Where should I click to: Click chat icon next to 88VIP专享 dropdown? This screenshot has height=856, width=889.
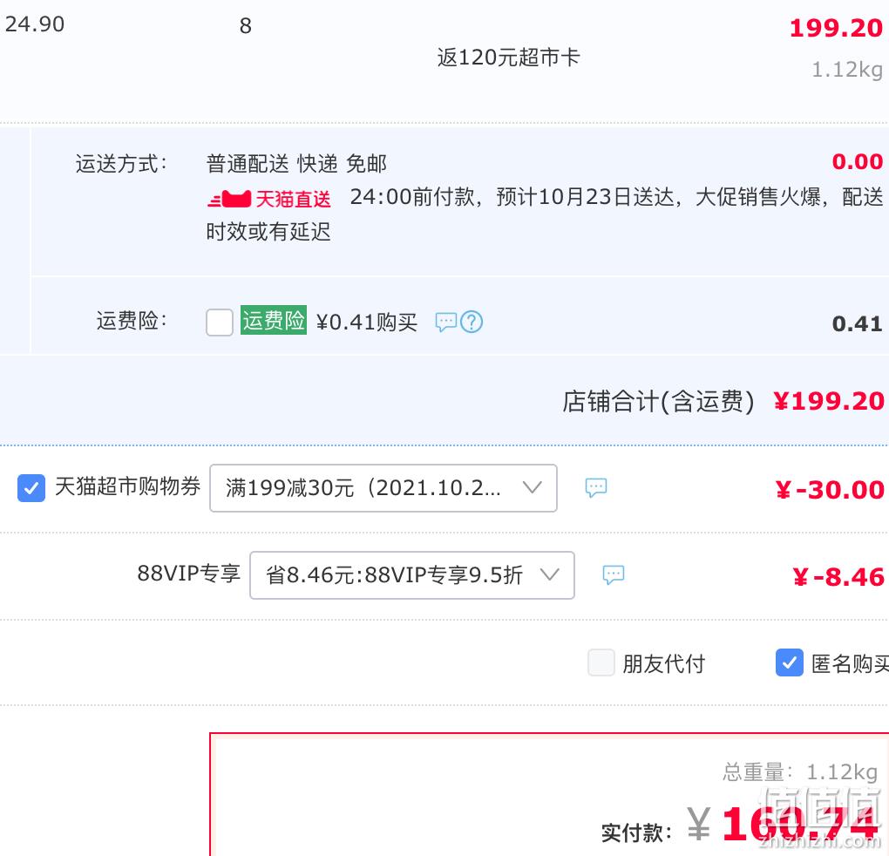613,574
